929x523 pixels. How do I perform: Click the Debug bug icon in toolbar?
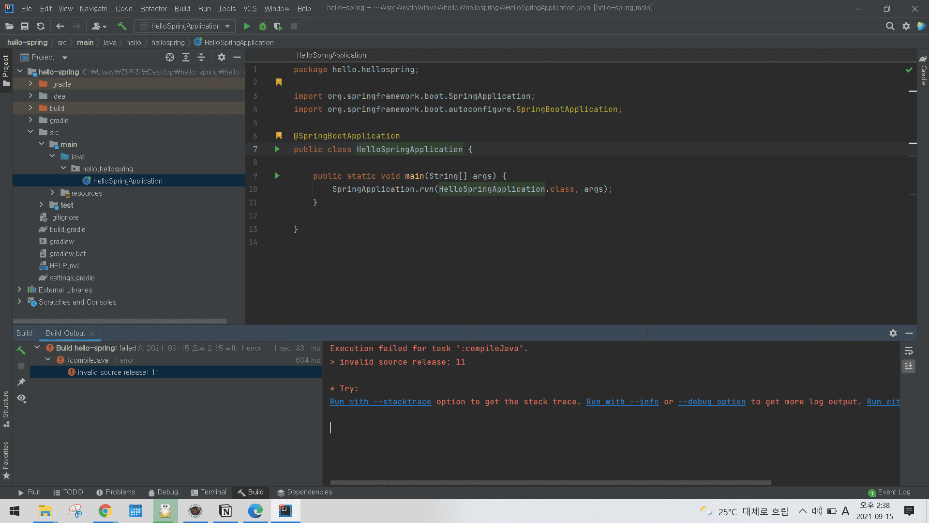pyautogui.click(x=263, y=26)
